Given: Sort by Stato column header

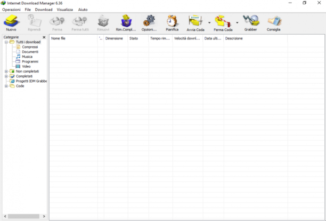Looking at the screenshot, I should coord(138,38).
